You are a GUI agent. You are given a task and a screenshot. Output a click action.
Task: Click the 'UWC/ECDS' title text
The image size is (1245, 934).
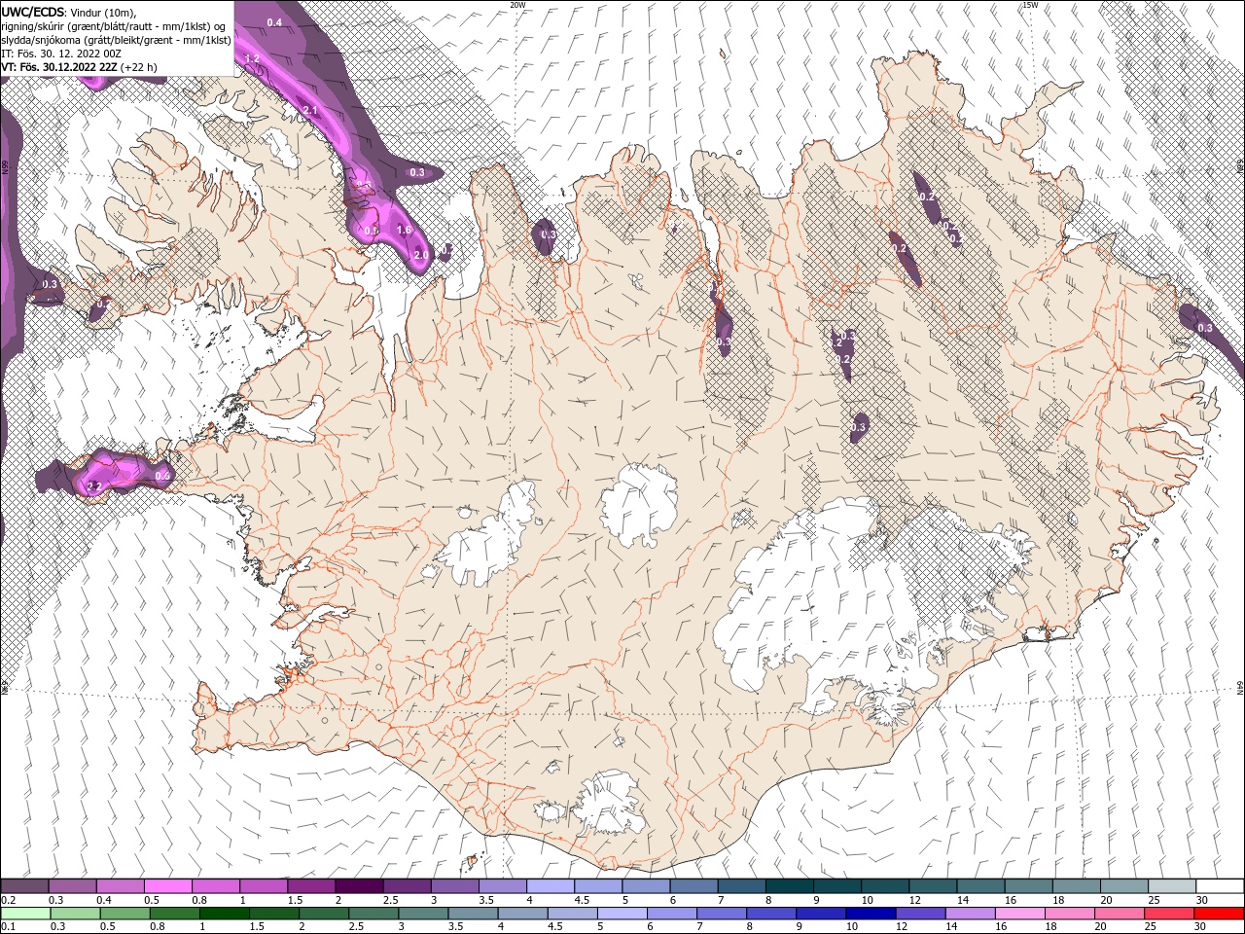[x=33, y=12]
